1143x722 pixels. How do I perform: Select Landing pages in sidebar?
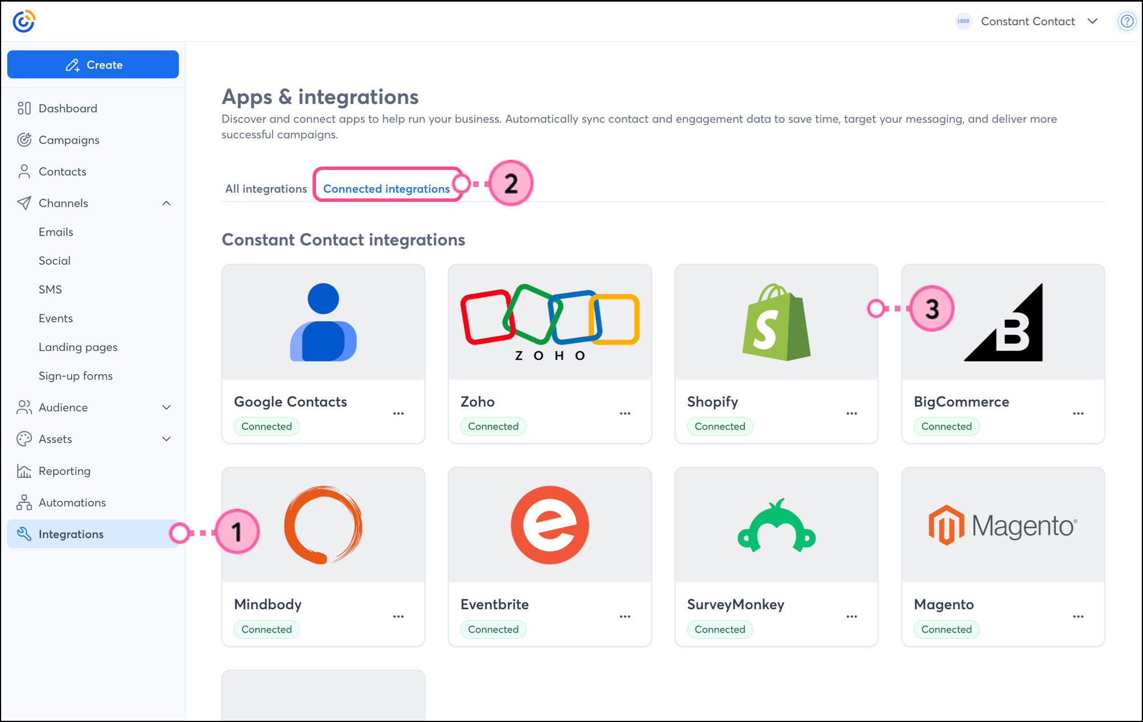(x=78, y=347)
